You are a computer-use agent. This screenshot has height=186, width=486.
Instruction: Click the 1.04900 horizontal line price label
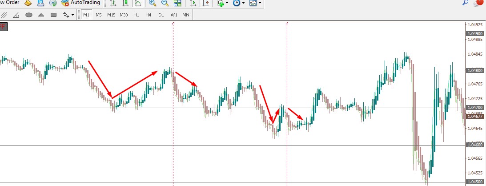(475, 34)
